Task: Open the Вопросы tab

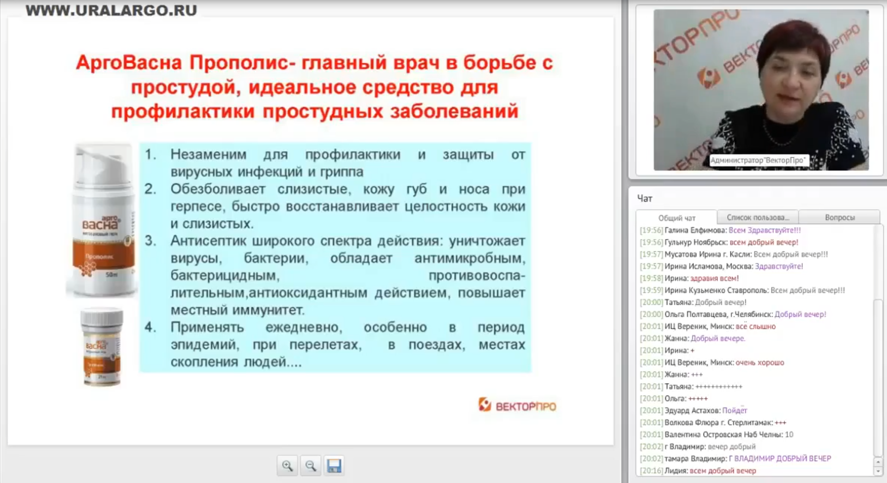Action: (x=839, y=217)
